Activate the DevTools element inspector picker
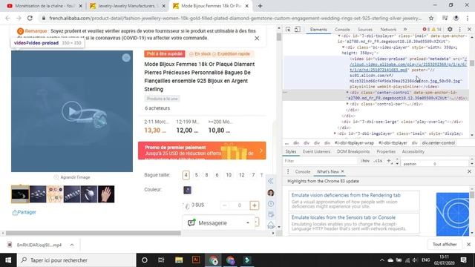475x267 pixels. (288, 30)
